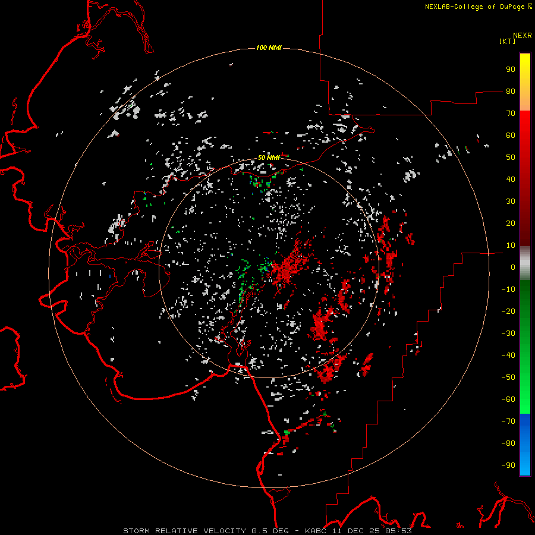Image resolution: width=535 pixels, height=535 pixels.
Task: Click the -50 value on the velocity scale
Action: [508, 377]
